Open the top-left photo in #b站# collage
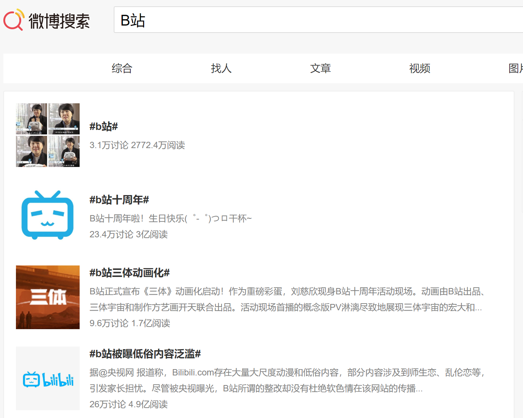 (x=31, y=119)
